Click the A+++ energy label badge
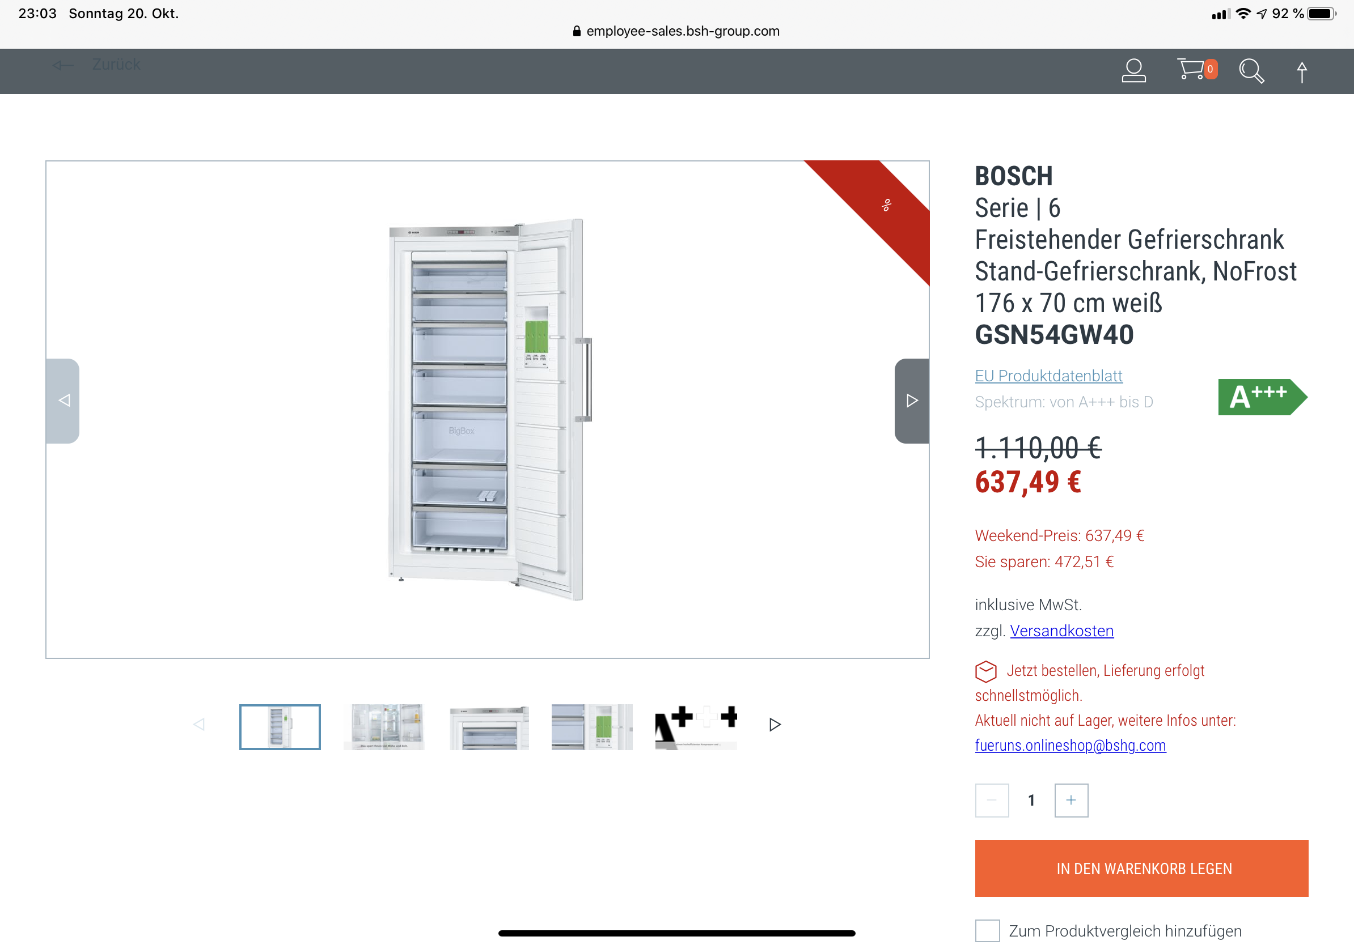Screen dimensions: 1354x945 pos(1262,397)
